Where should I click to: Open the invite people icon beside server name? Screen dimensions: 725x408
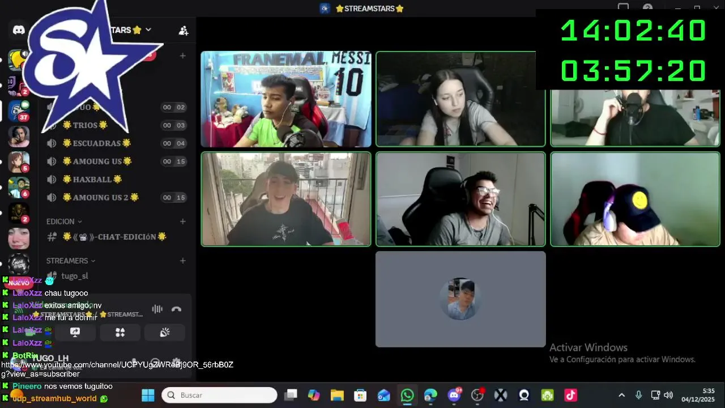coord(183,31)
